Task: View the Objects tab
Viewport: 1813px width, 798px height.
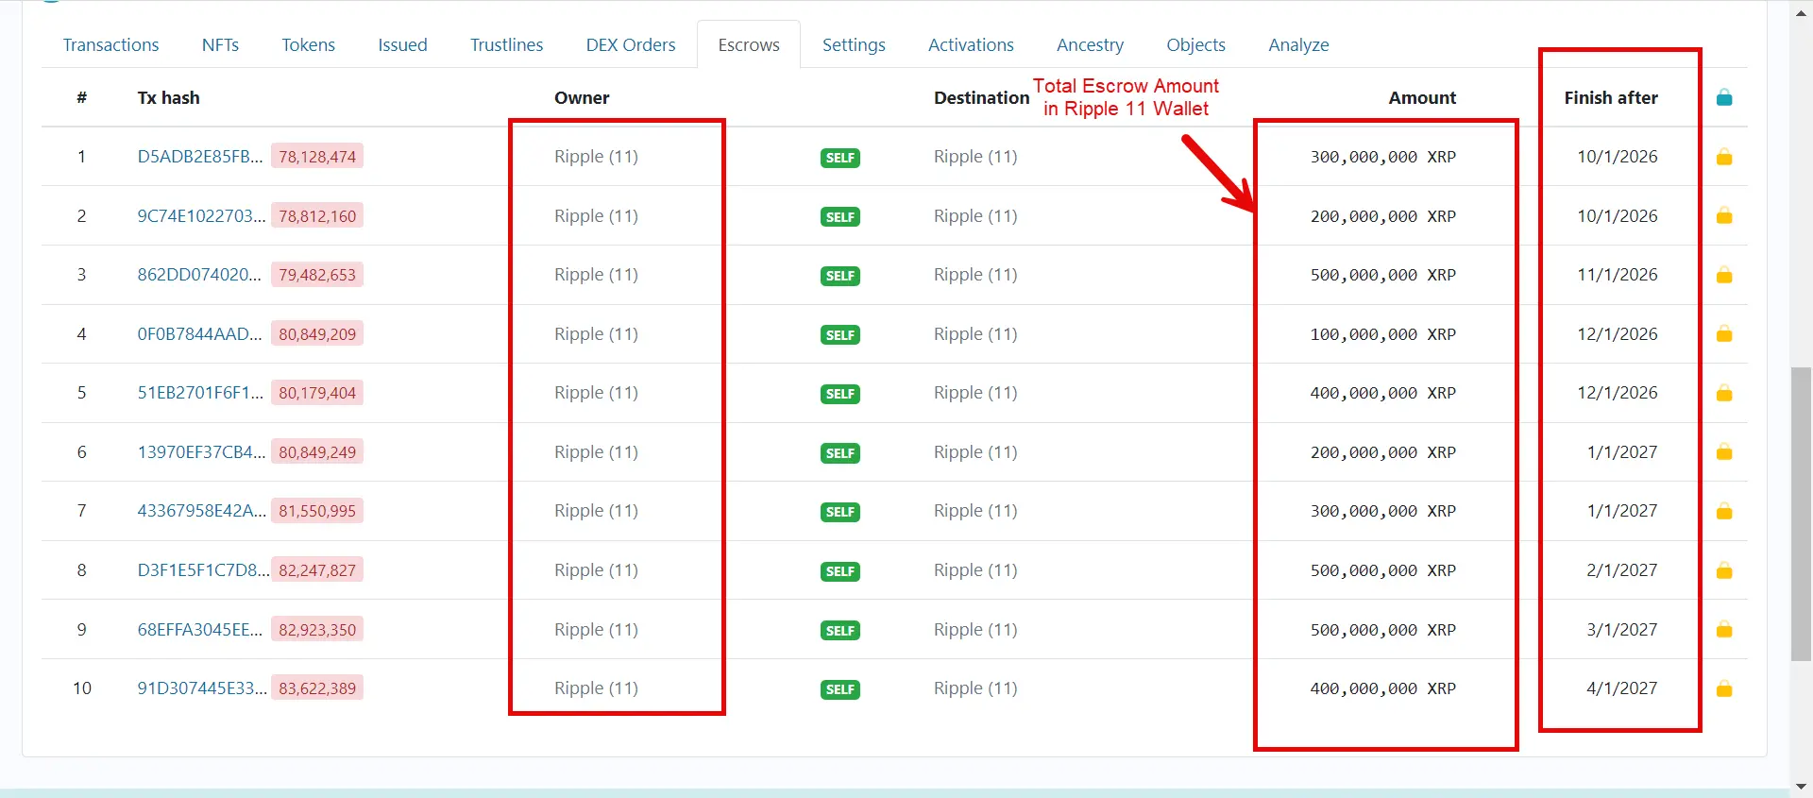Action: coord(1195,44)
